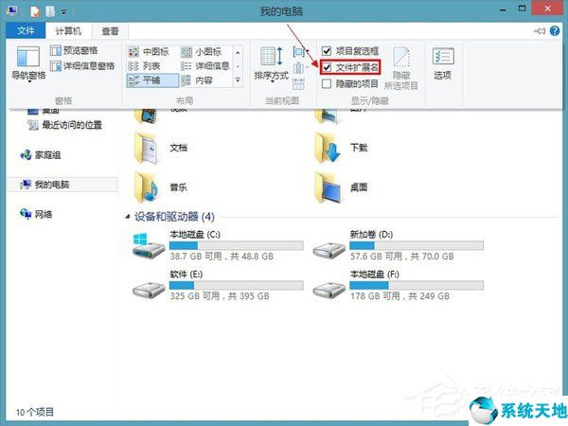Select the 下载 folder icon
Screen dimensions: 568x426
coord(328,148)
